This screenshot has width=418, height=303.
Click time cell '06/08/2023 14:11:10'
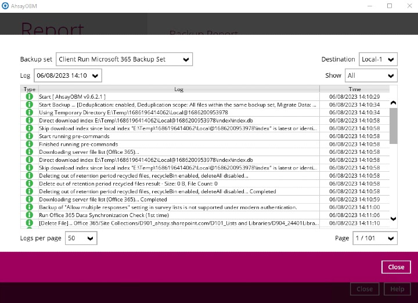(354, 223)
